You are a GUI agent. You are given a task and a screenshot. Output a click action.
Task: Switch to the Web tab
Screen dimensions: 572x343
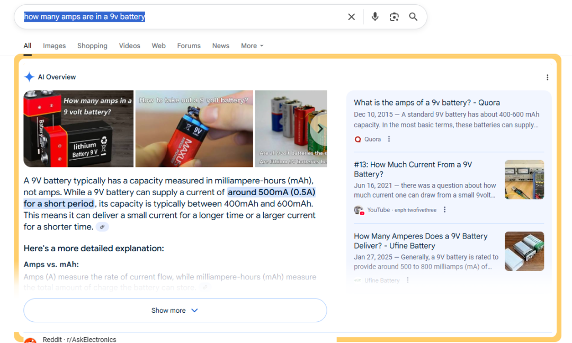point(159,46)
